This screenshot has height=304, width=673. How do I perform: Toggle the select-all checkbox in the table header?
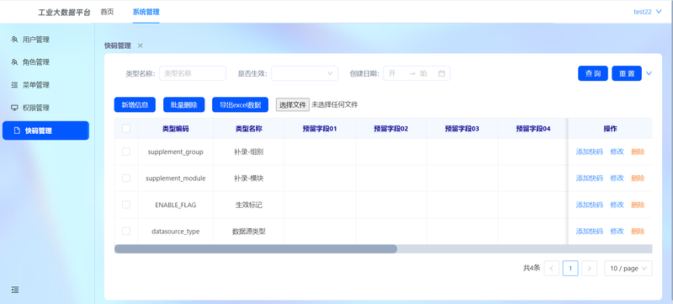pyautogui.click(x=126, y=128)
